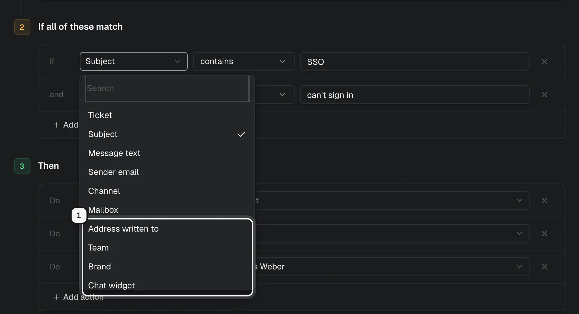Click the Then section heading
This screenshot has height=314, width=579.
[x=49, y=166]
